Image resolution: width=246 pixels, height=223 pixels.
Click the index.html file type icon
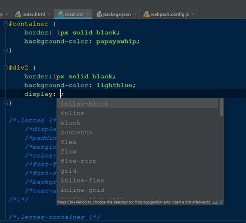18,15
